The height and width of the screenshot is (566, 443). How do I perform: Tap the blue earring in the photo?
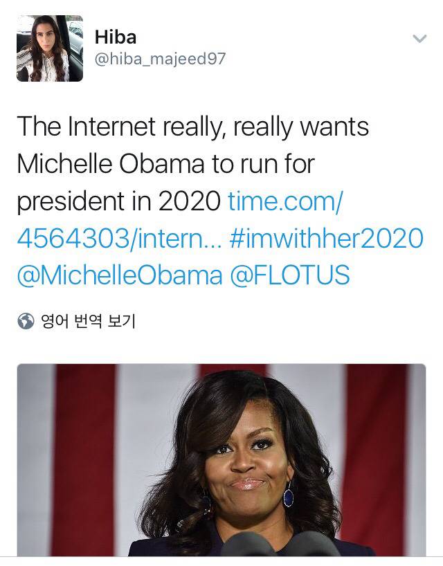click(288, 494)
